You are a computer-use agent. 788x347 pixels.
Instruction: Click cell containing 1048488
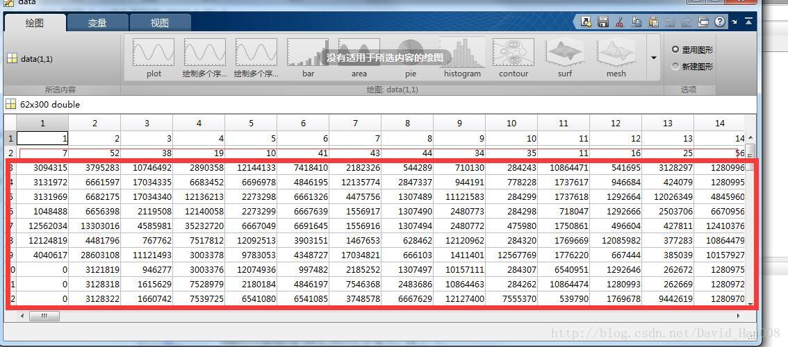[x=42, y=212]
